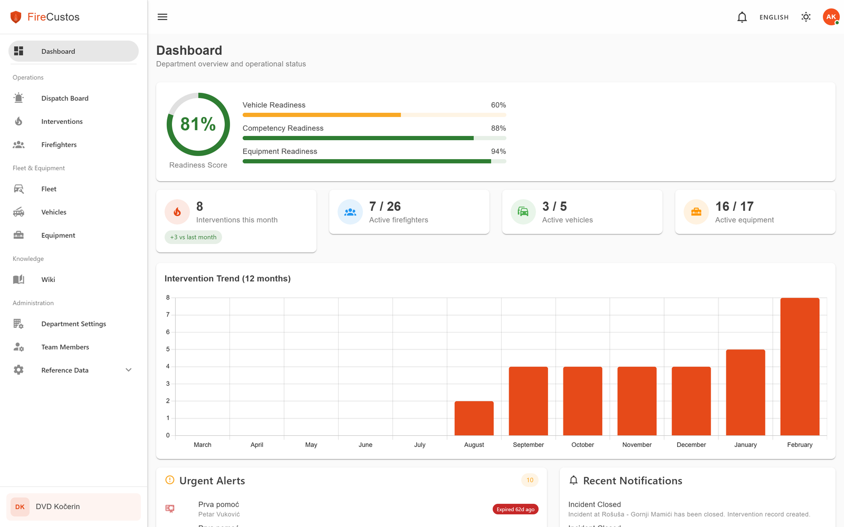Open Dispatch Board from sidebar
This screenshot has height=527, width=844.
pyautogui.click(x=65, y=99)
